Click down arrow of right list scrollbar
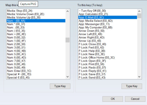The width and height of the screenshot is (147, 105). pyautogui.click(x=139, y=77)
